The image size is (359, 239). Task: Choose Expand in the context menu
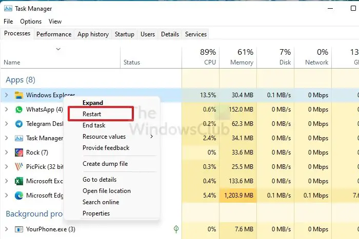click(93, 103)
